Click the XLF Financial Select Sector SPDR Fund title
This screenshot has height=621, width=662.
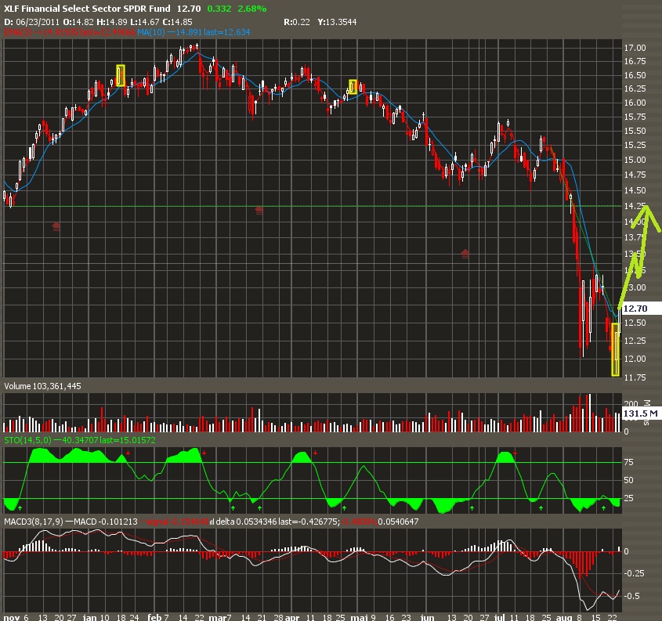(87, 9)
